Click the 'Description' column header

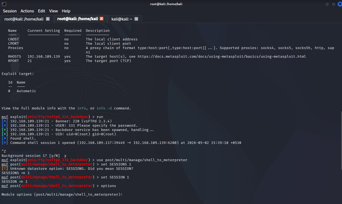pyautogui.click(x=98, y=31)
